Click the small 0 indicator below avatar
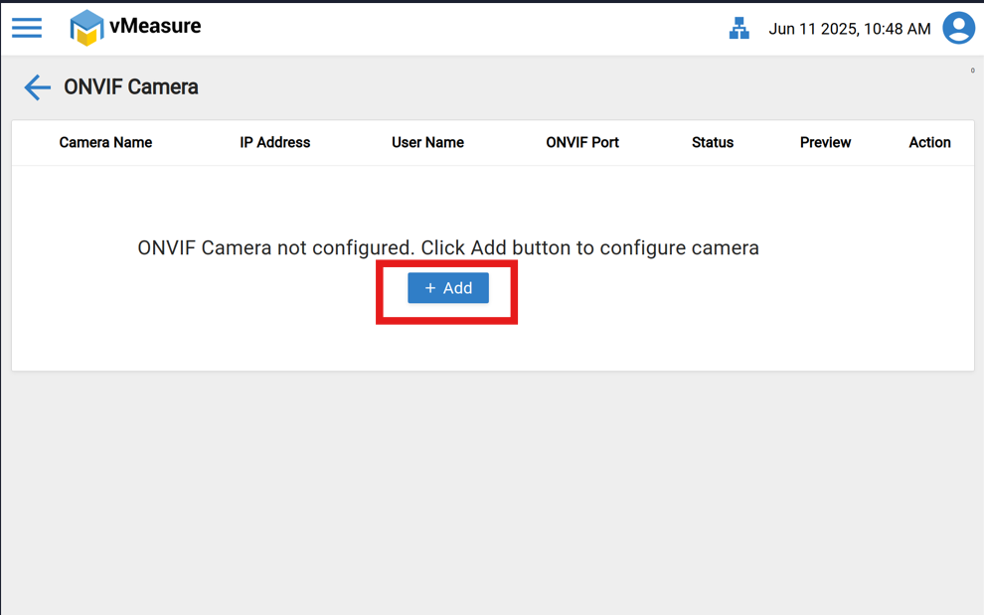The width and height of the screenshot is (984, 615). 972,71
